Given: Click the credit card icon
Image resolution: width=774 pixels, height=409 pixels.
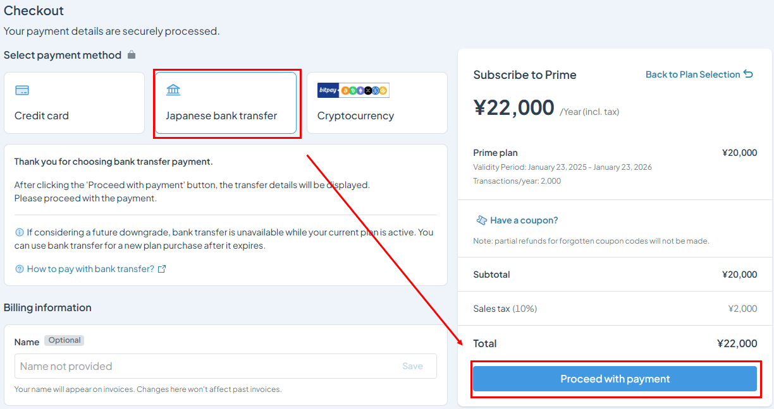Looking at the screenshot, I should [22, 90].
